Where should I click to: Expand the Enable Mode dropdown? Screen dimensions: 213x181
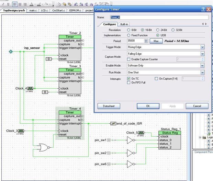[202, 65]
